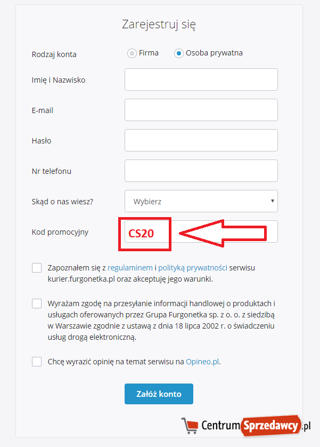Screen dimensions: 320x447
Task: Click the Zarejestruj się heading
Action: [159, 25]
